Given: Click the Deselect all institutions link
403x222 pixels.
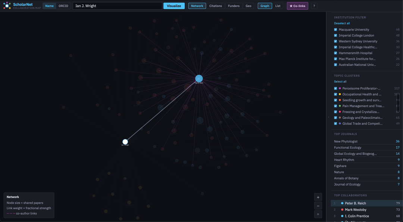Looking at the screenshot, I should (x=342, y=23).
